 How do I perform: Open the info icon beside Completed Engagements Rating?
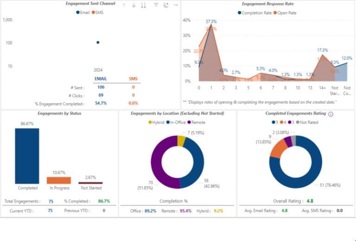(330, 114)
